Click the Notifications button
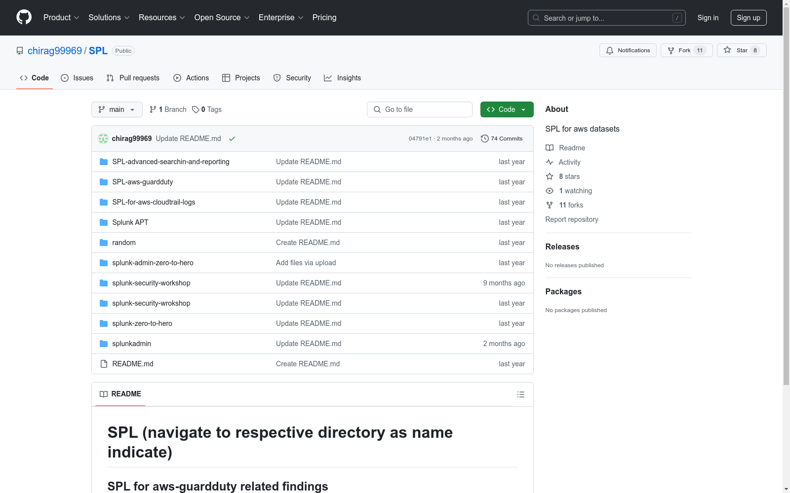Image resolution: width=790 pixels, height=493 pixels. [x=628, y=50]
